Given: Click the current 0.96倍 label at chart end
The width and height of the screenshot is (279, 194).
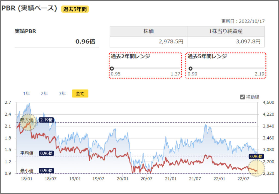Looking at the screenshot, I should click(x=256, y=156).
